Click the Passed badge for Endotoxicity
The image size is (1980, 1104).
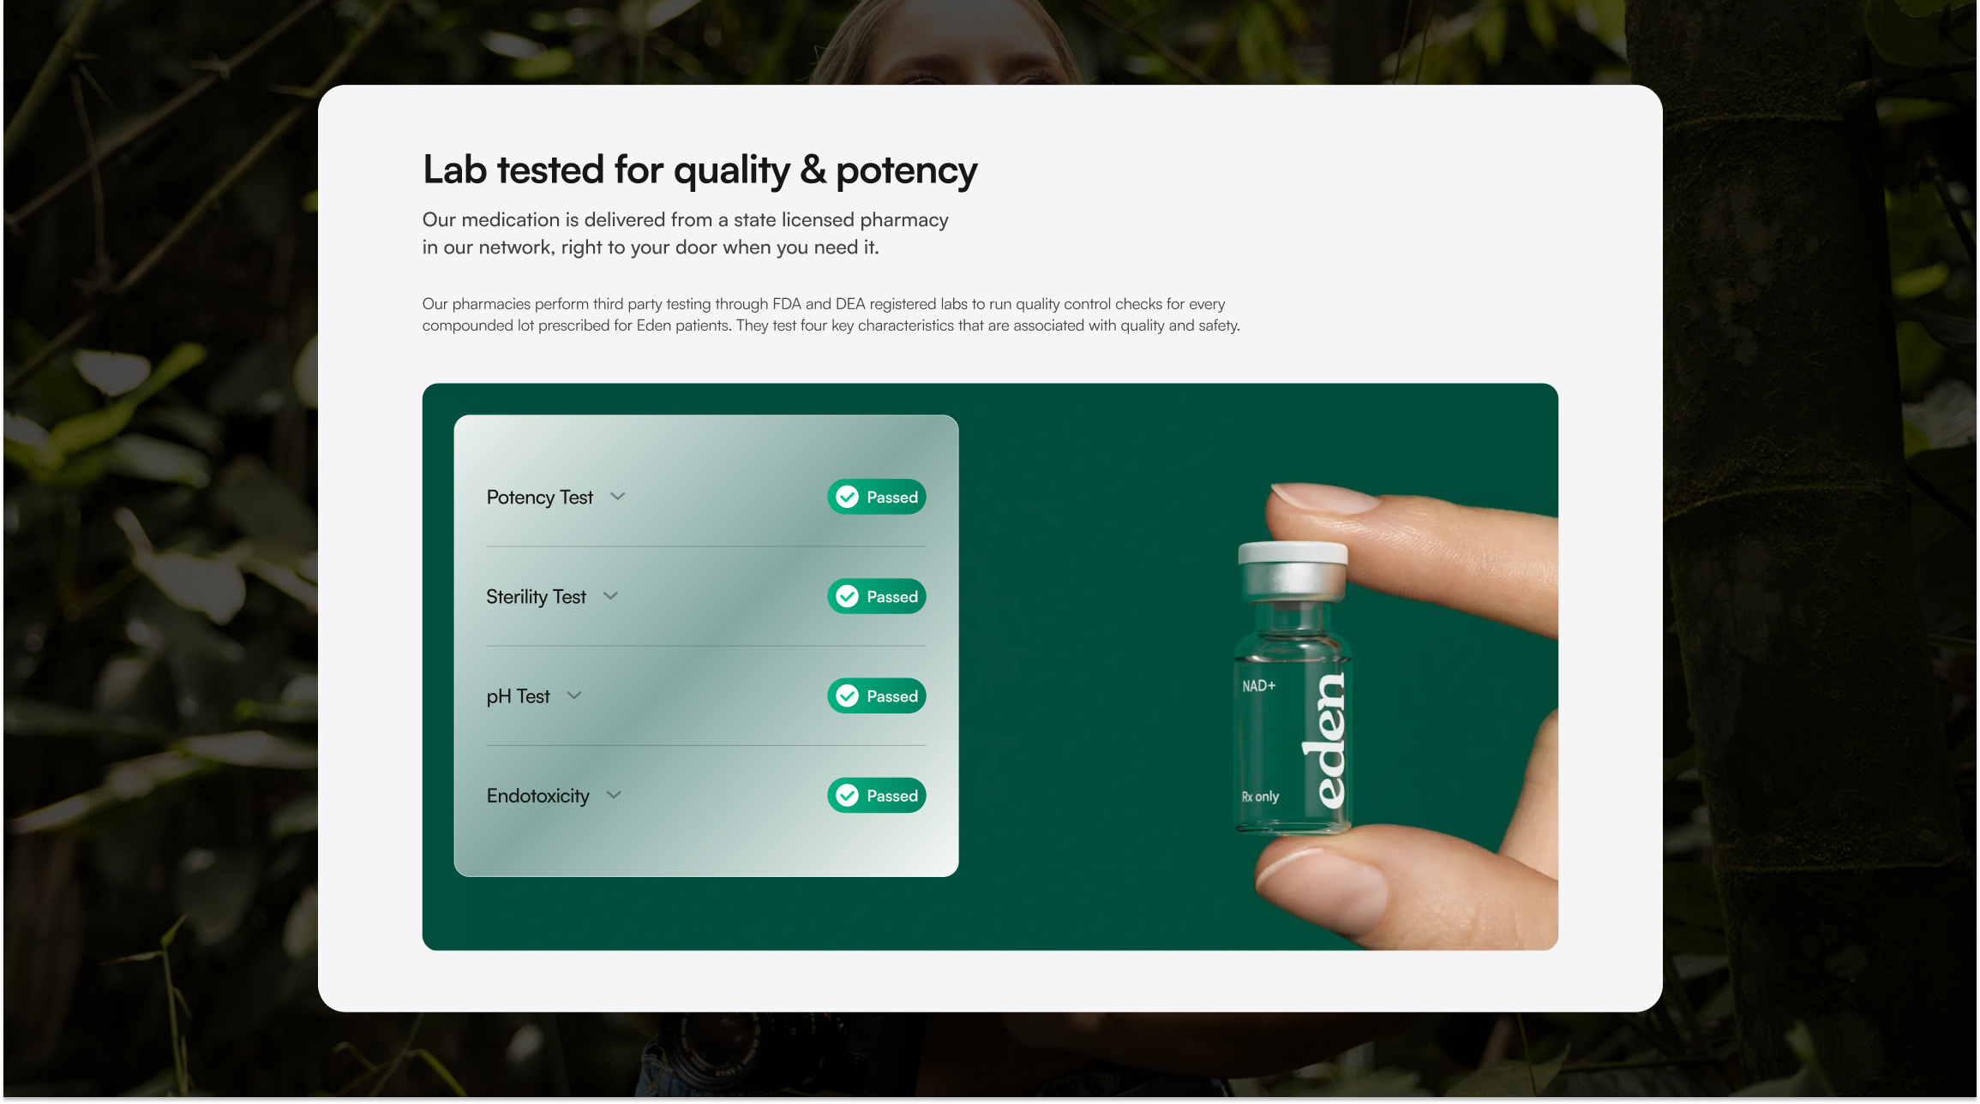876,795
